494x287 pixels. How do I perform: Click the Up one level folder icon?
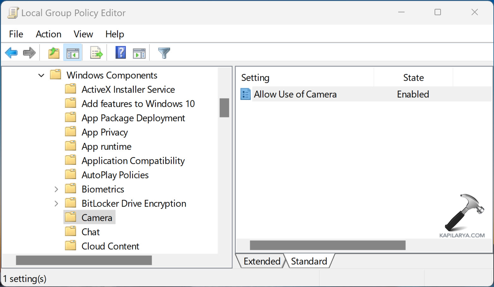coord(54,53)
